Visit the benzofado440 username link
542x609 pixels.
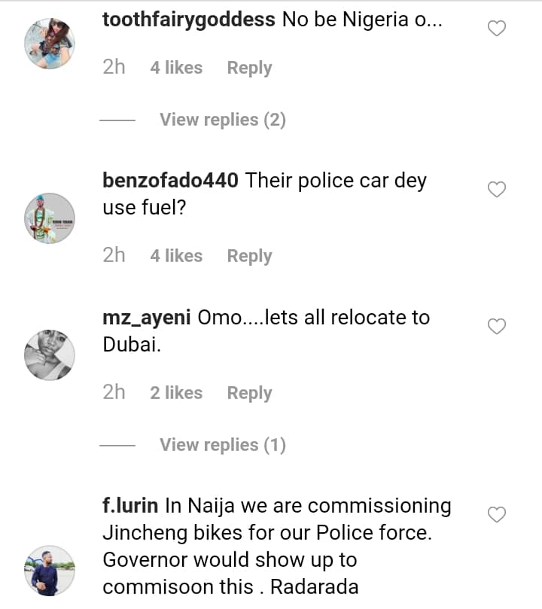(170, 181)
